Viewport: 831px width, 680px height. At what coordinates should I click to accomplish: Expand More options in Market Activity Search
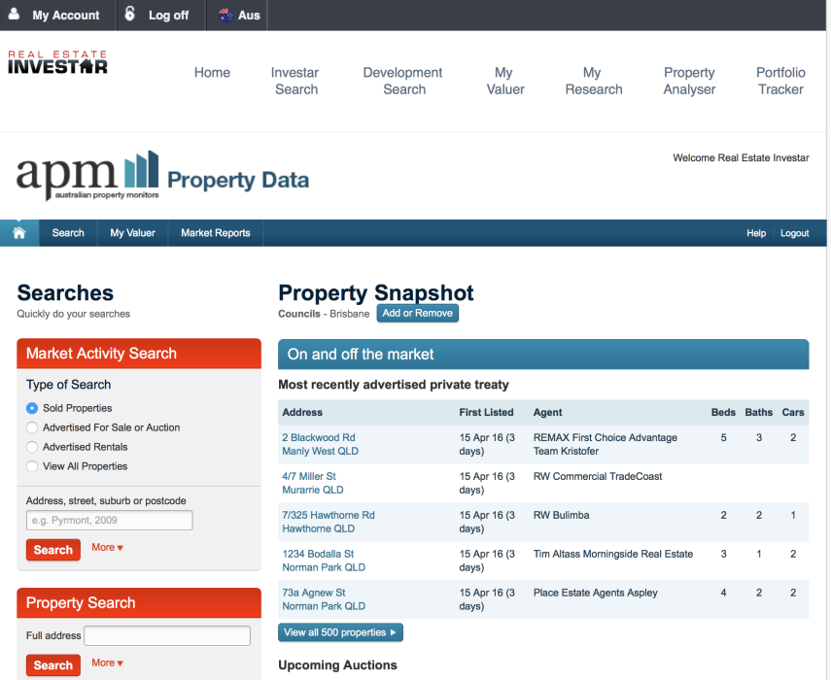(107, 547)
